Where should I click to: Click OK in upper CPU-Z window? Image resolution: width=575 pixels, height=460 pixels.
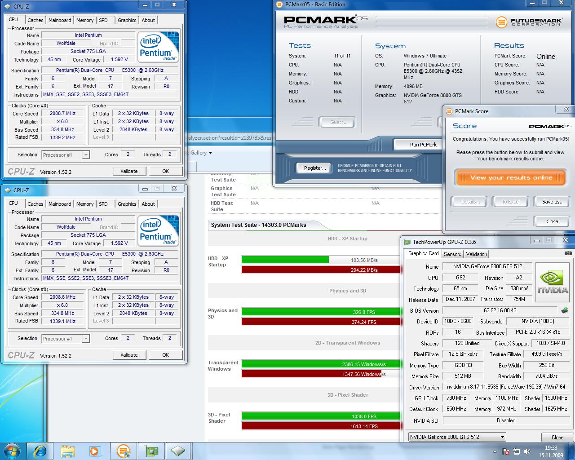165,171
